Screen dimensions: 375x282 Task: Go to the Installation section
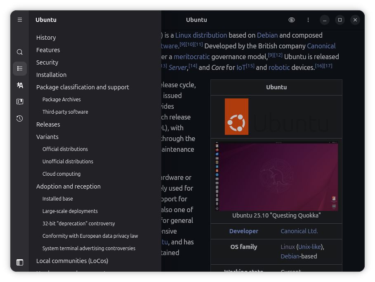pyautogui.click(x=52, y=75)
